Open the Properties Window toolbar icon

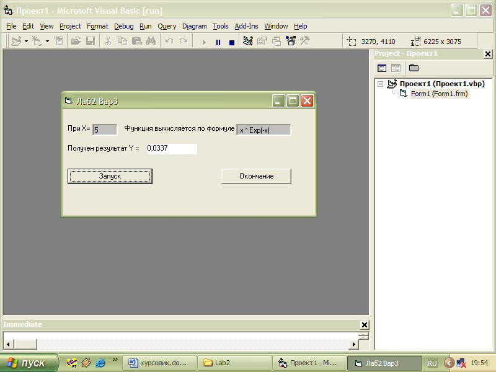pos(262,41)
